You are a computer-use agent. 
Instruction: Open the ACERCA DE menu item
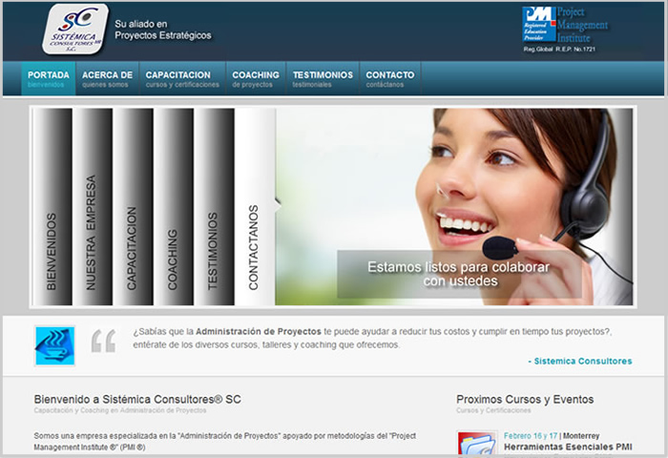click(107, 78)
